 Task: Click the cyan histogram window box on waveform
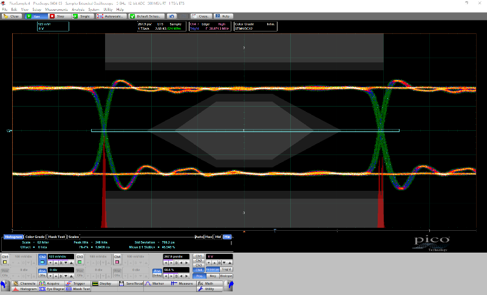245,130
